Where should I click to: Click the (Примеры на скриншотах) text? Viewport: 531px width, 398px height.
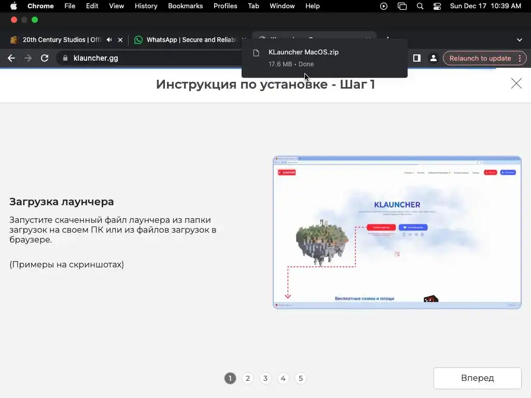coord(66,264)
